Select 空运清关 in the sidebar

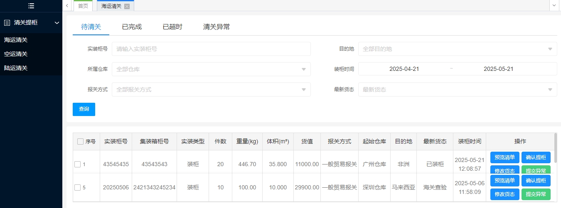[x=16, y=54]
